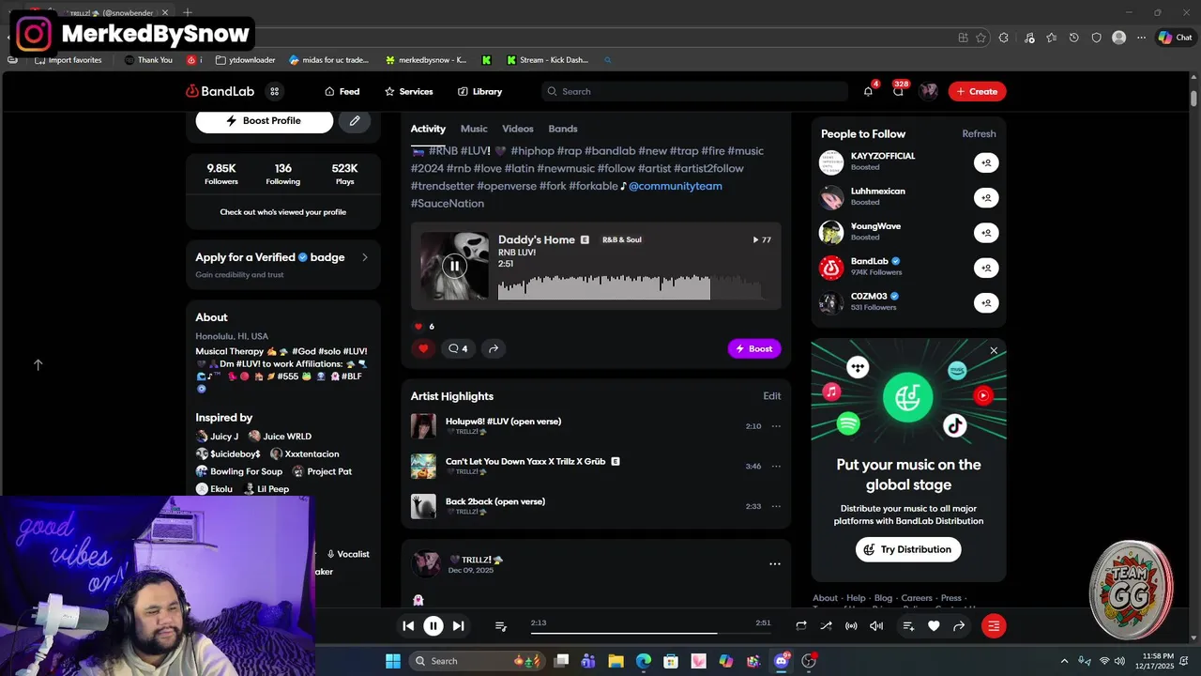Open notifications bell icon
The height and width of the screenshot is (676, 1201).
click(x=868, y=91)
